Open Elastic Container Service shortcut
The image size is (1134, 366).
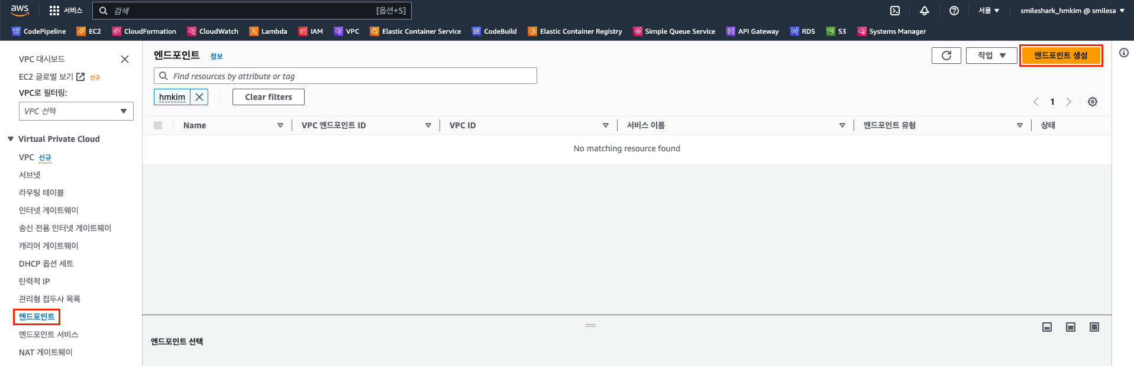pyautogui.click(x=415, y=31)
